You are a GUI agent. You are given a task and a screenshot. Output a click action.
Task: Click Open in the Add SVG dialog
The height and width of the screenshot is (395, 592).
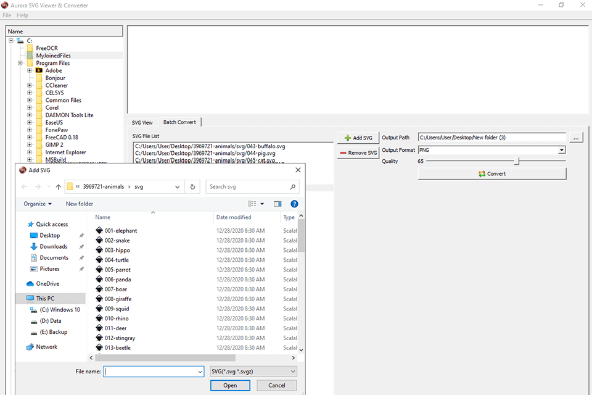pyautogui.click(x=230, y=385)
